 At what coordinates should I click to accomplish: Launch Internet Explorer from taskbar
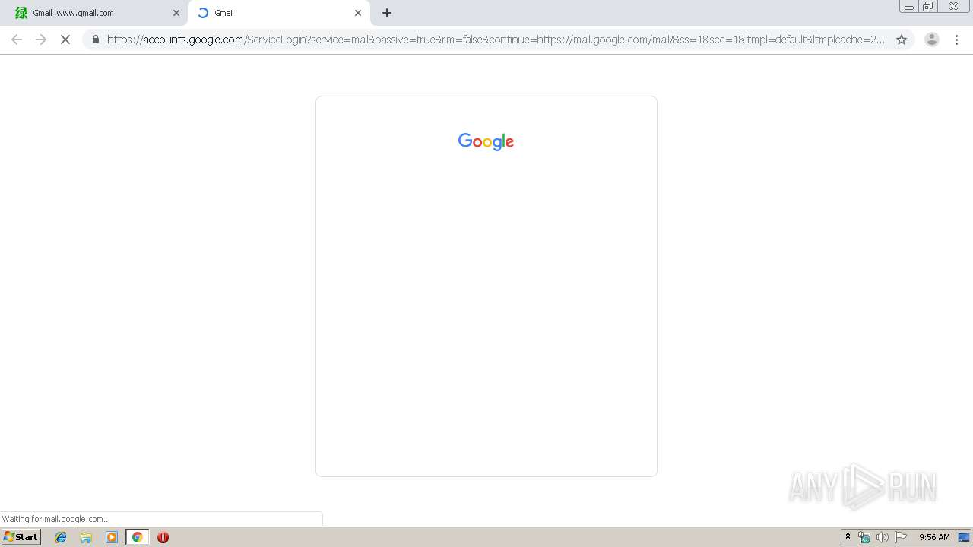pos(61,537)
